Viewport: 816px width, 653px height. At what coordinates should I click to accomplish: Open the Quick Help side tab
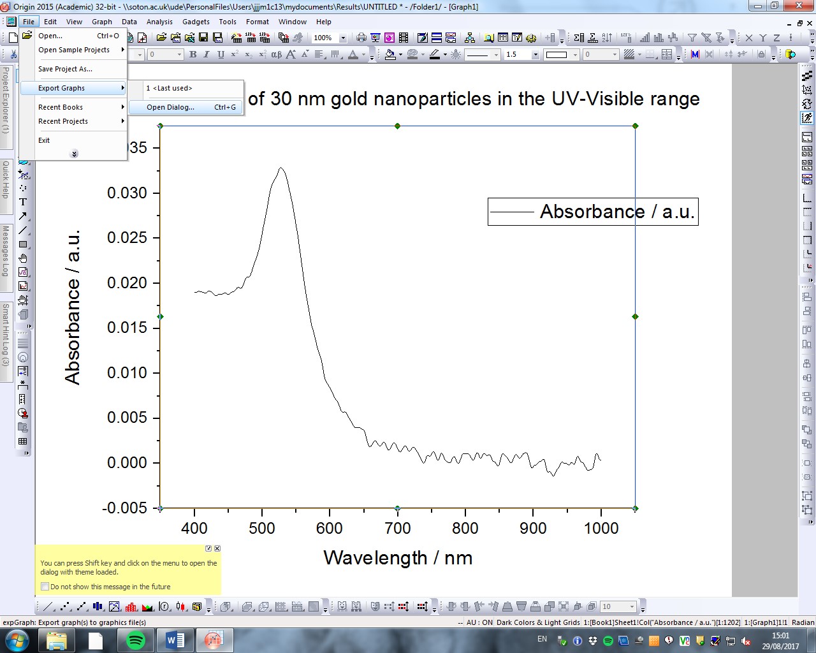(6, 179)
